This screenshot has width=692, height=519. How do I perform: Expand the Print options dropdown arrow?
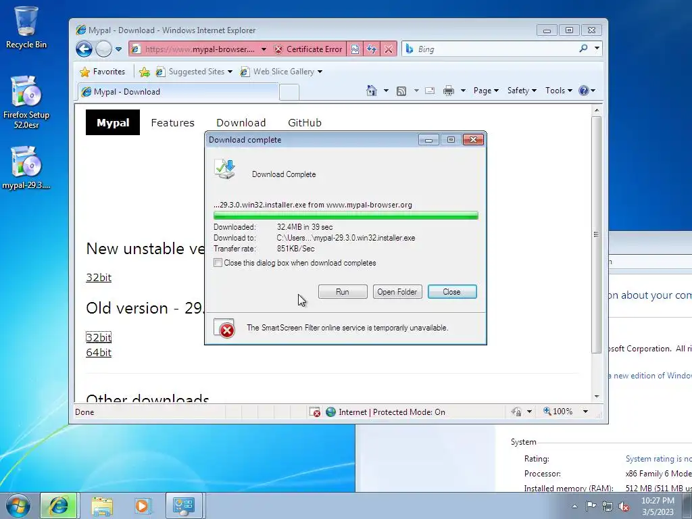point(463,91)
